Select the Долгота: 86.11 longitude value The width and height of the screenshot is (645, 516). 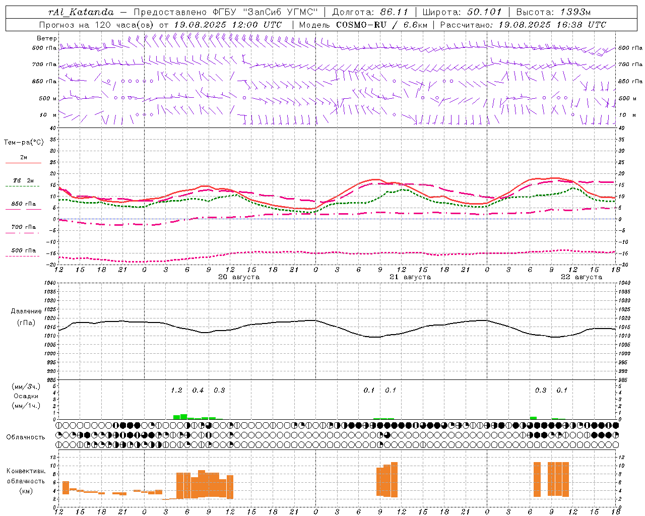(370, 12)
